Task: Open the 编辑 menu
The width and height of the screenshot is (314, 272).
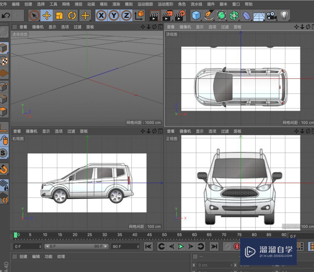Action: [x=16, y=4]
